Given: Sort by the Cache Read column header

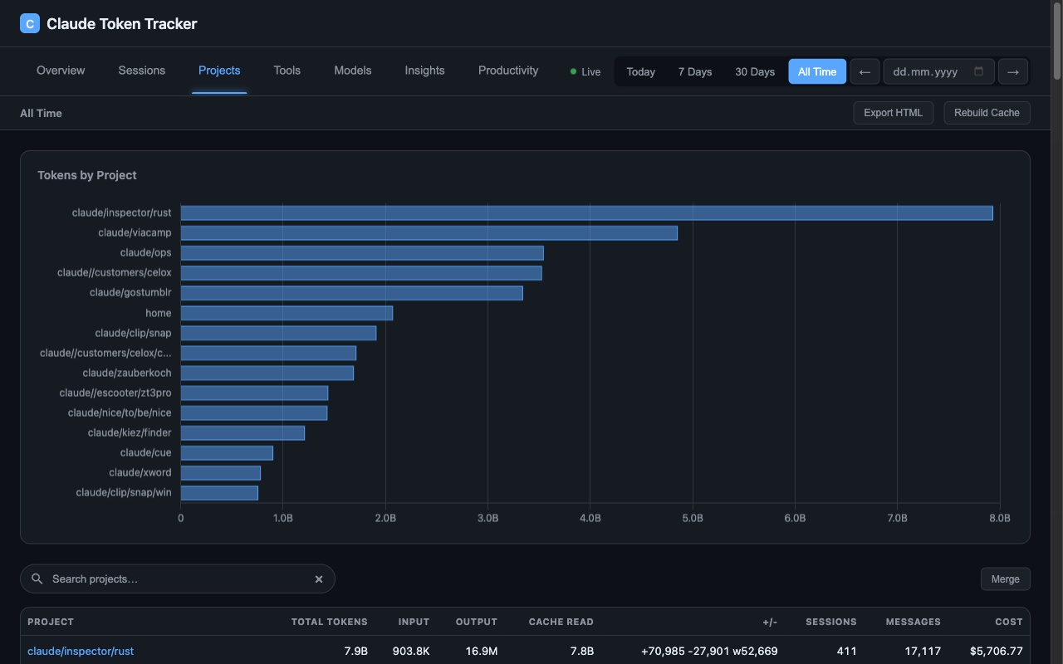Looking at the screenshot, I should (561, 622).
